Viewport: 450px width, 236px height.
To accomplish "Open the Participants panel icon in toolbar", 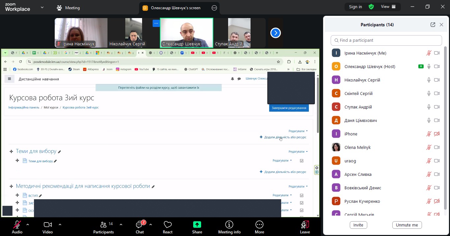I will (x=104, y=225).
